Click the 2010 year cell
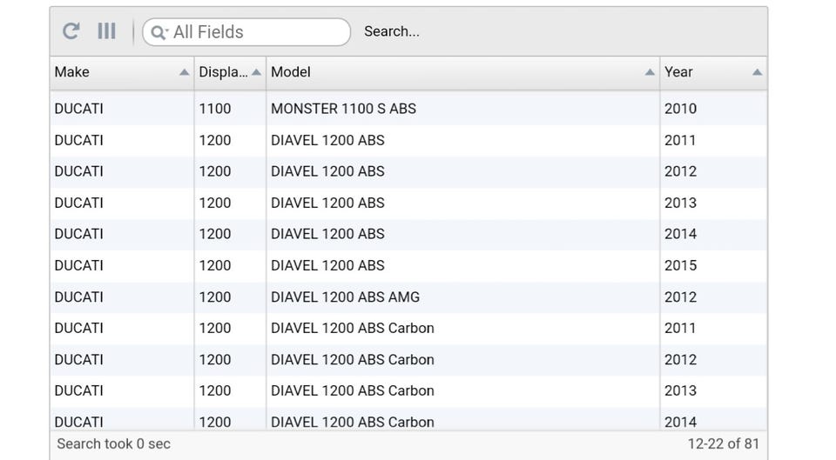 tap(680, 109)
